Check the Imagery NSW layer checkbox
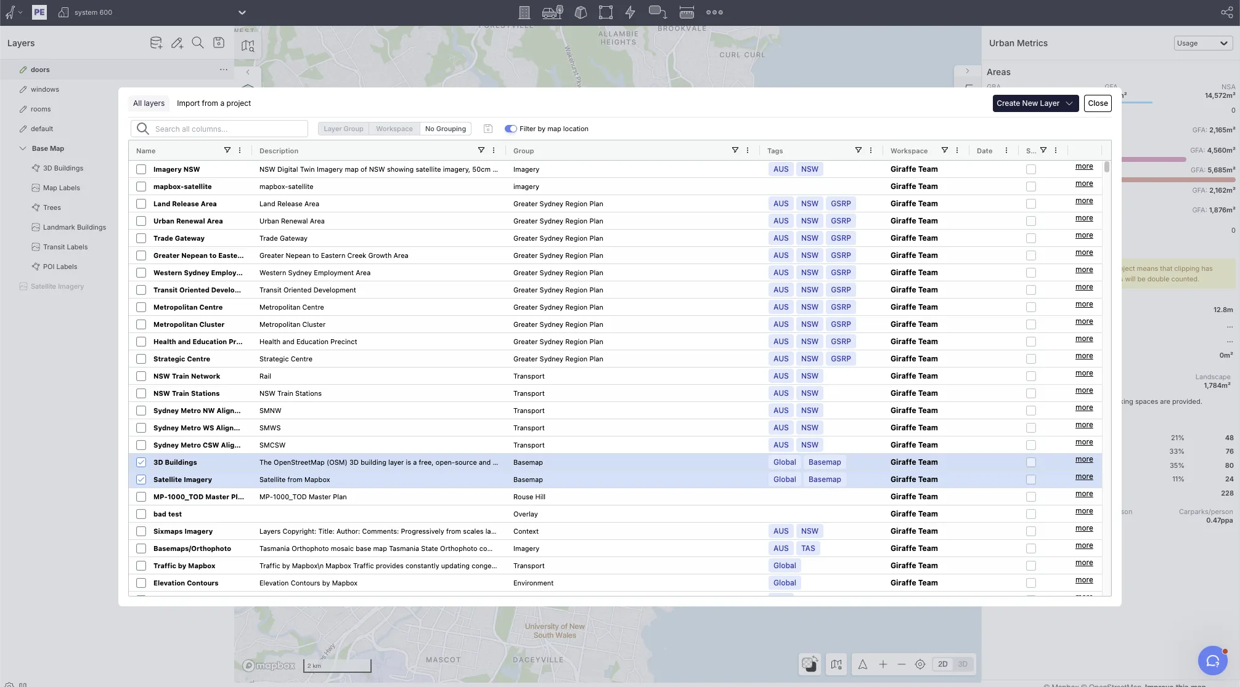 141,169
